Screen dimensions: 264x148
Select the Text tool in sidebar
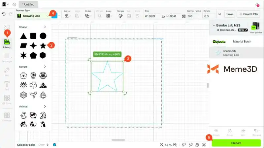pos(7,85)
